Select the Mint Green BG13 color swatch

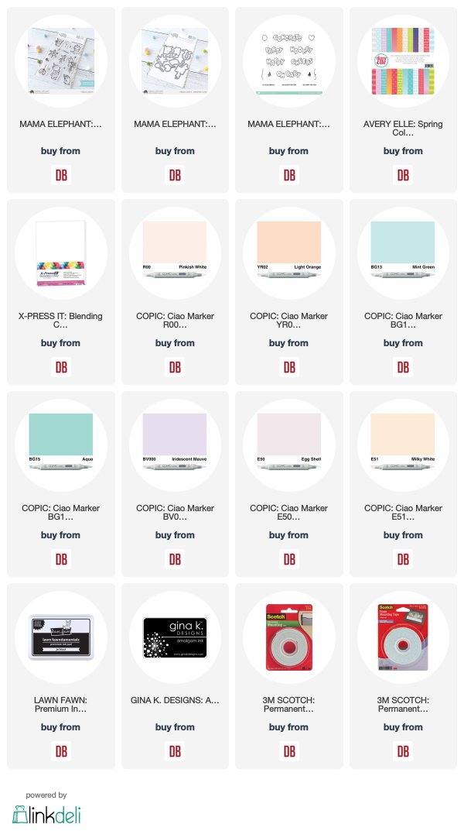403,242
